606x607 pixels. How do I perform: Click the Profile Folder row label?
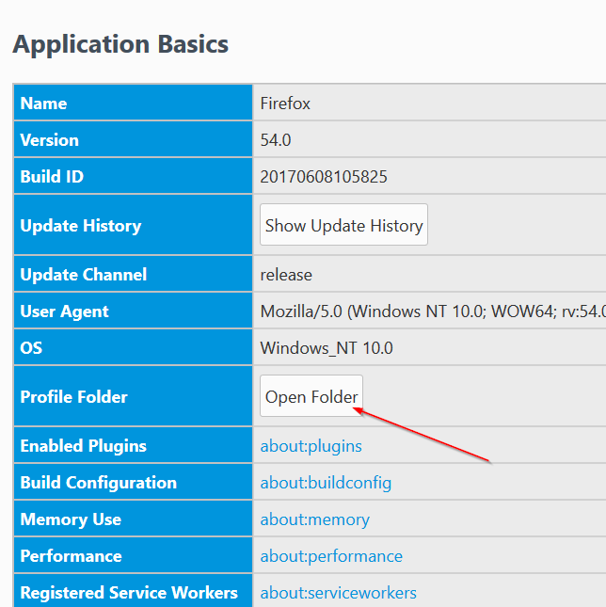73,397
